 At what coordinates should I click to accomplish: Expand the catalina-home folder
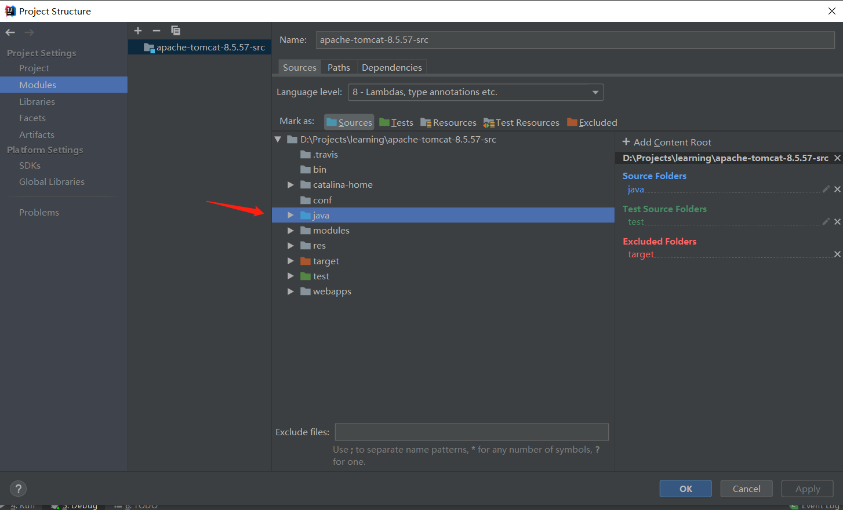coord(290,185)
